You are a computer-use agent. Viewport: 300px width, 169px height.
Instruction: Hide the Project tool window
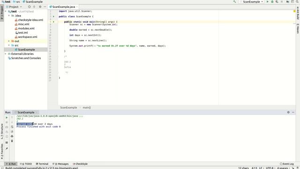pos(45,7)
